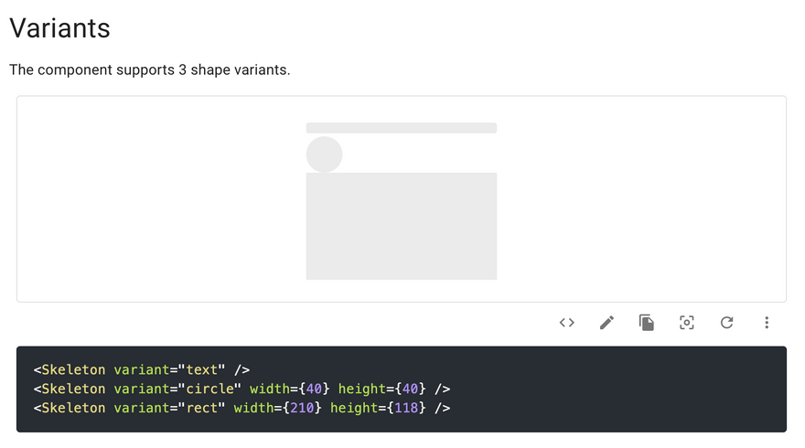Click the Skeleton tag on the rect line
The width and height of the screenshot is (805, 448).
point(73,408)
